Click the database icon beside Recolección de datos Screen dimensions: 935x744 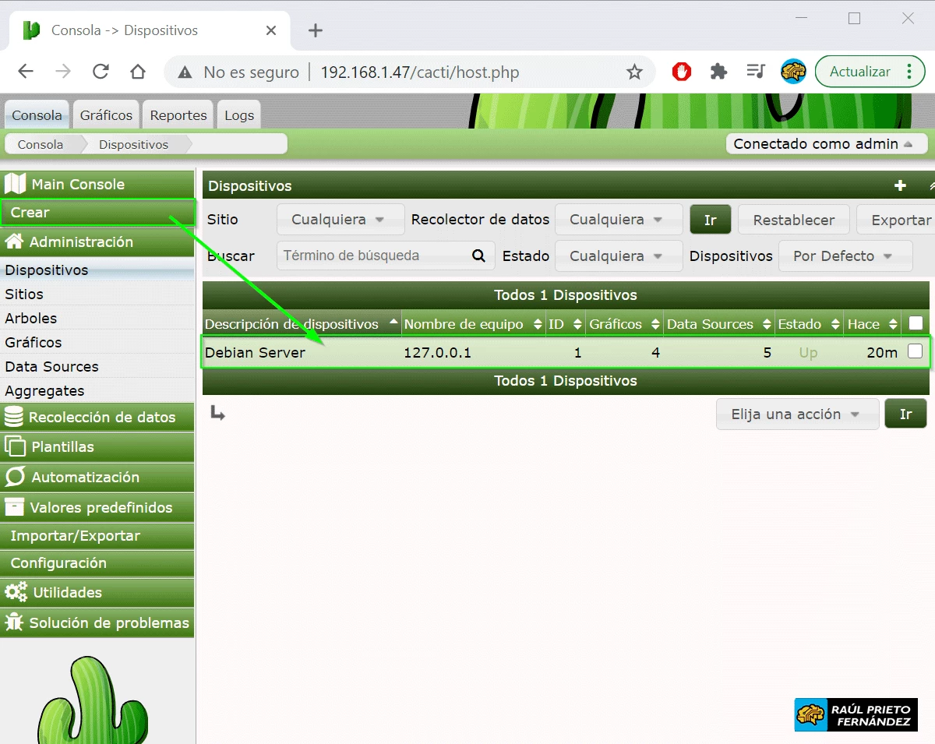tap(13, 417)
